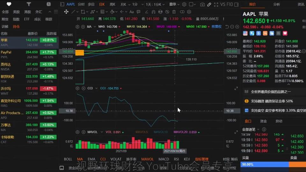The image size is (306, 172).
Task: Open chart settings gear next to 显示
Action: pyautogui.click(x=184, y=4)
